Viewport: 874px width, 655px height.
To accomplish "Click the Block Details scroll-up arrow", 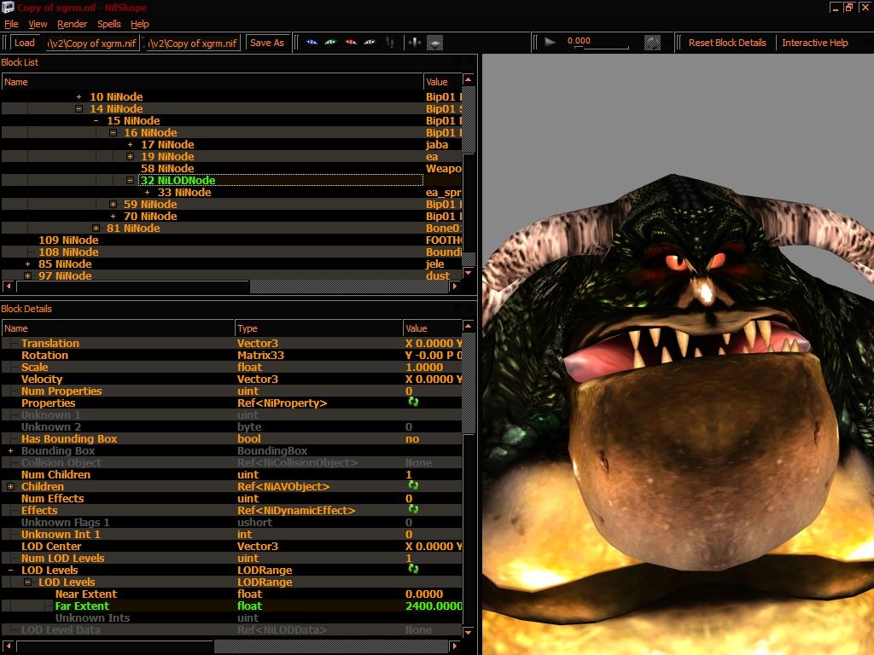I will tap(469, 326).
